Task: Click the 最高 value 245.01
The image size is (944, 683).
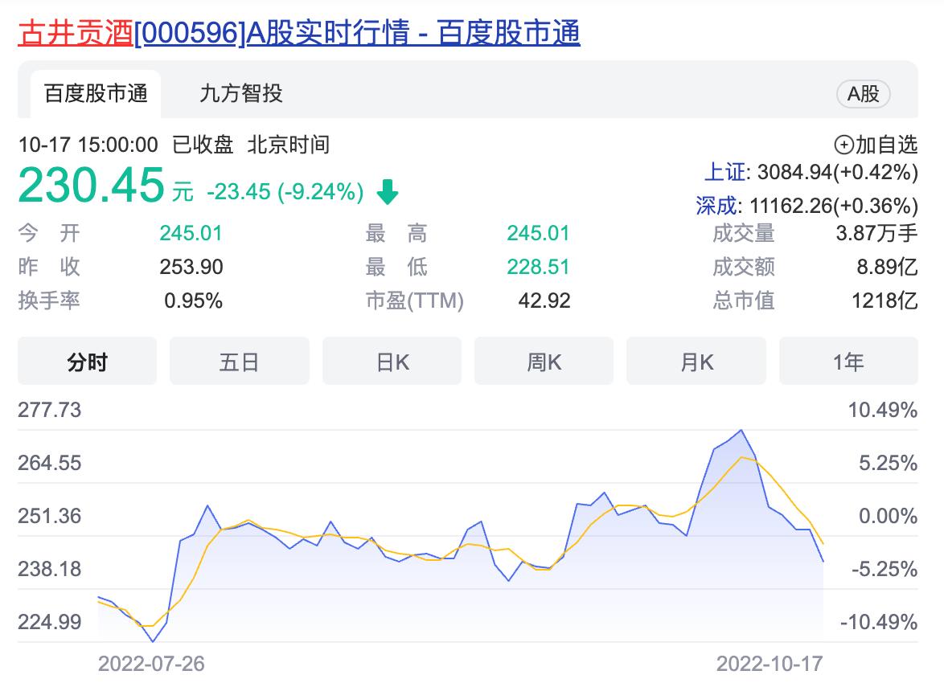Action: click(538, 233)
